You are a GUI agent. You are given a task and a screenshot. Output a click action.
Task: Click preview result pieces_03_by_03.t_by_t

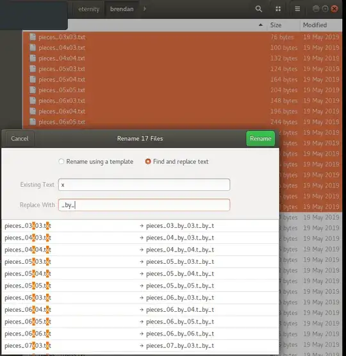(x=180, y=226)
